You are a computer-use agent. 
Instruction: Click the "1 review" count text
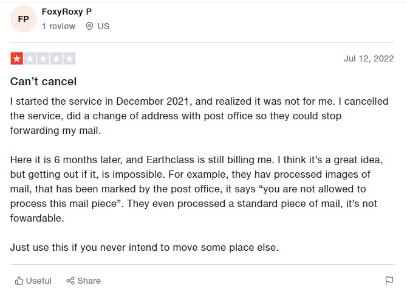tap(59, 26)
